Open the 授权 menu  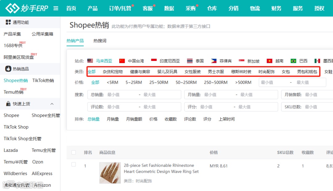click(x=319, y=8)
